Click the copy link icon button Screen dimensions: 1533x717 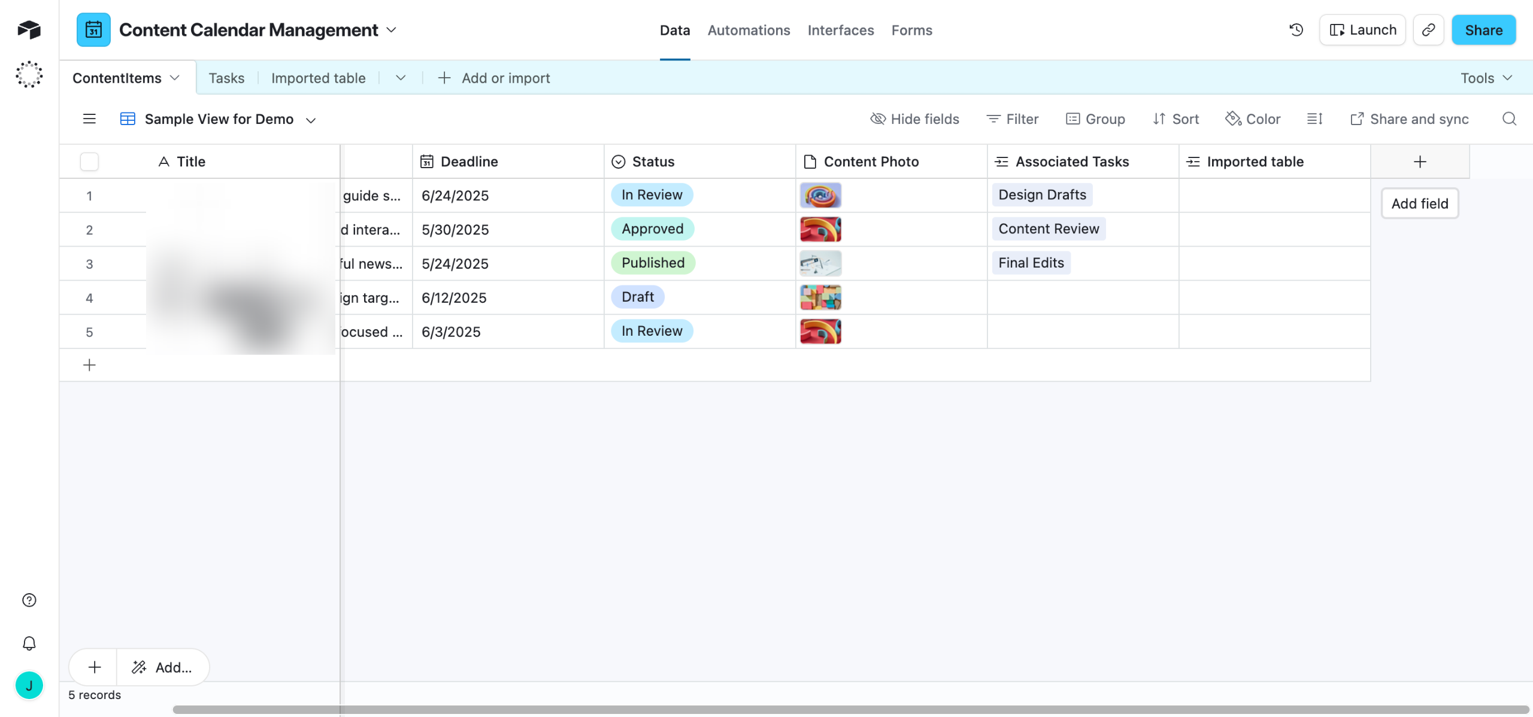[x=1428, y=30]
